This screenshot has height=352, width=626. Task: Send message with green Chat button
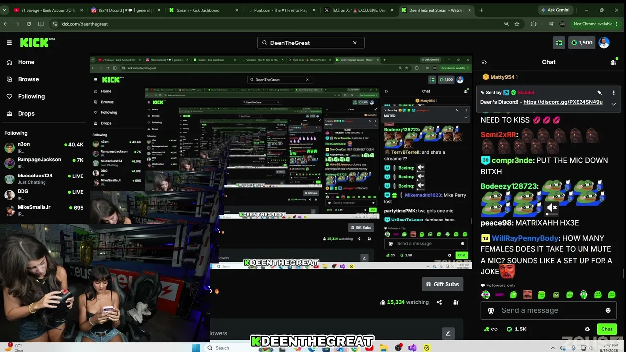coord(606,329)
